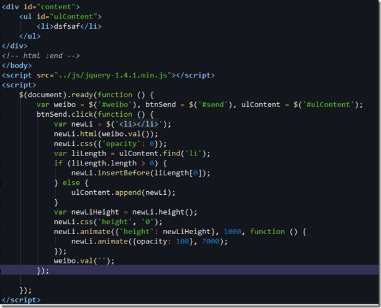Click the 1000 duration value
The image size is (381, 308).
point(233,232)
